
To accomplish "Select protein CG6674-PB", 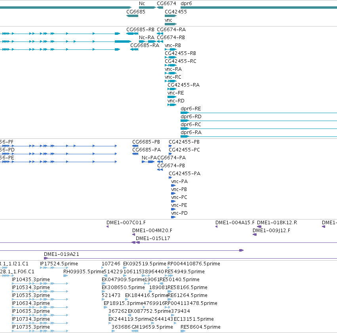I will coord(171,166).
